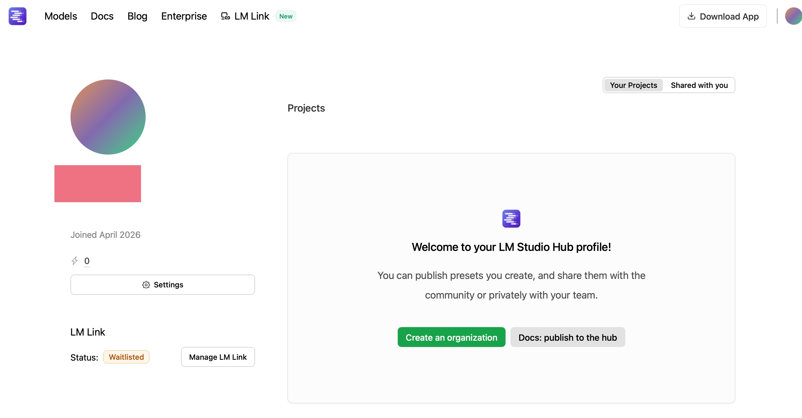Click the New badge beside LM Link
The width and height of the screenshot is (802, 418).
coord(286,16)
